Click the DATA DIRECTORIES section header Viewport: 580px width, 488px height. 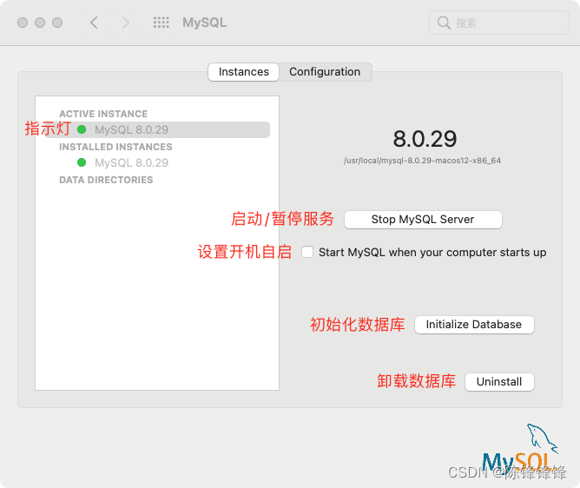pyautogui.click(x=106, y=180)
